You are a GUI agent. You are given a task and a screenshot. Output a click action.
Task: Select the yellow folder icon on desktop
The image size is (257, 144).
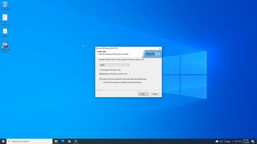point(5,32)
